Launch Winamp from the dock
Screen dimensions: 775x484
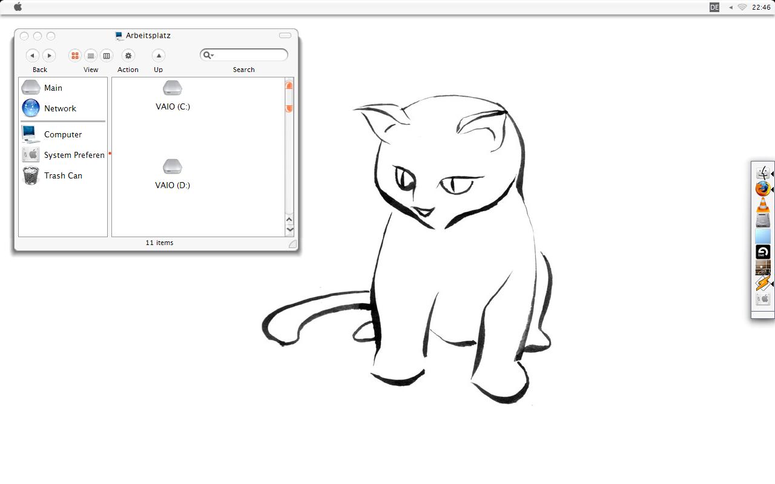tap(763, 284)
